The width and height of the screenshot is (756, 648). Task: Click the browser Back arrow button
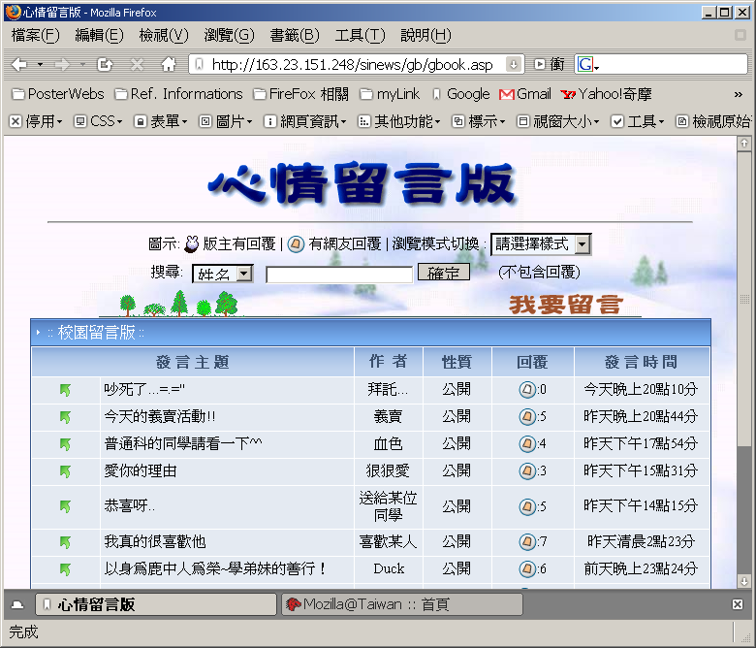point(19,65)
